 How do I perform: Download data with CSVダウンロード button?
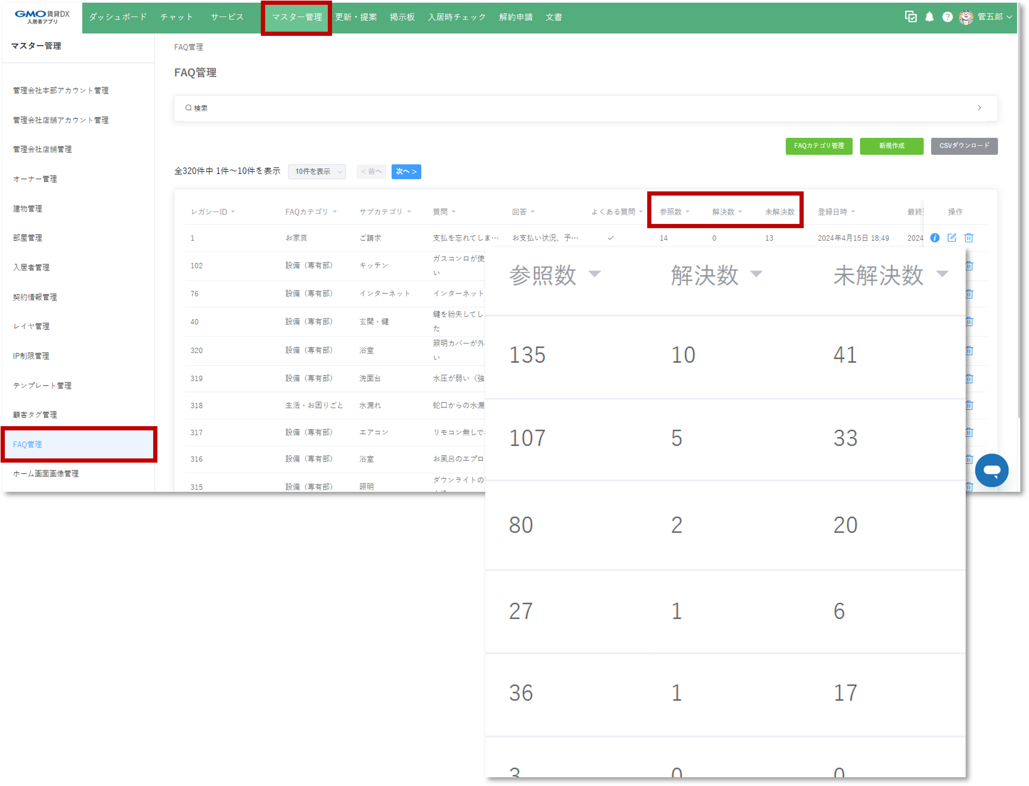964,146
